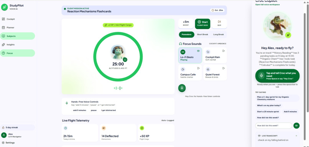Play the Cockpit Rain sound
Screen dimensions: 309x147
[x=224, y=51]
